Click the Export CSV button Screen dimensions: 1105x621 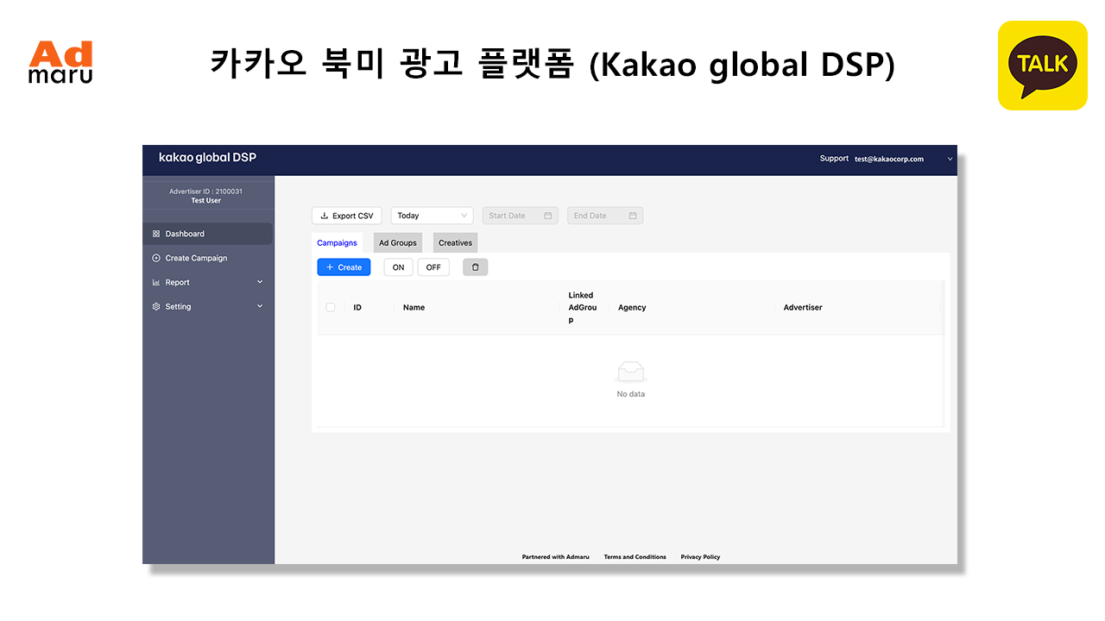346,216
